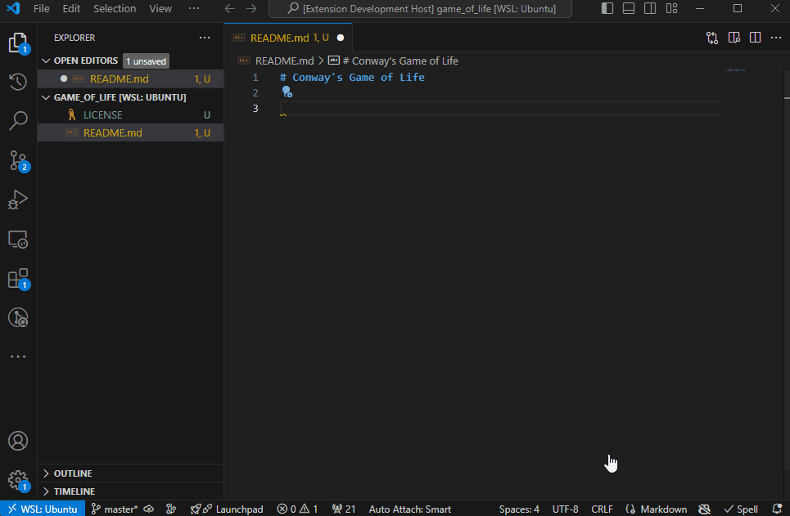Screen dimensions: 790x516
Task: Open the Selection menu
Action: pyautogui.click(x=115, y=8)
